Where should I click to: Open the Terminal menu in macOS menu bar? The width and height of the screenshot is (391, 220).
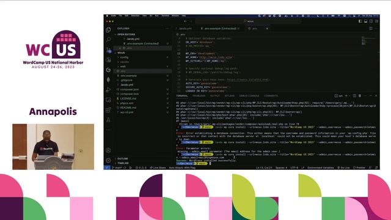pos(165,16)
